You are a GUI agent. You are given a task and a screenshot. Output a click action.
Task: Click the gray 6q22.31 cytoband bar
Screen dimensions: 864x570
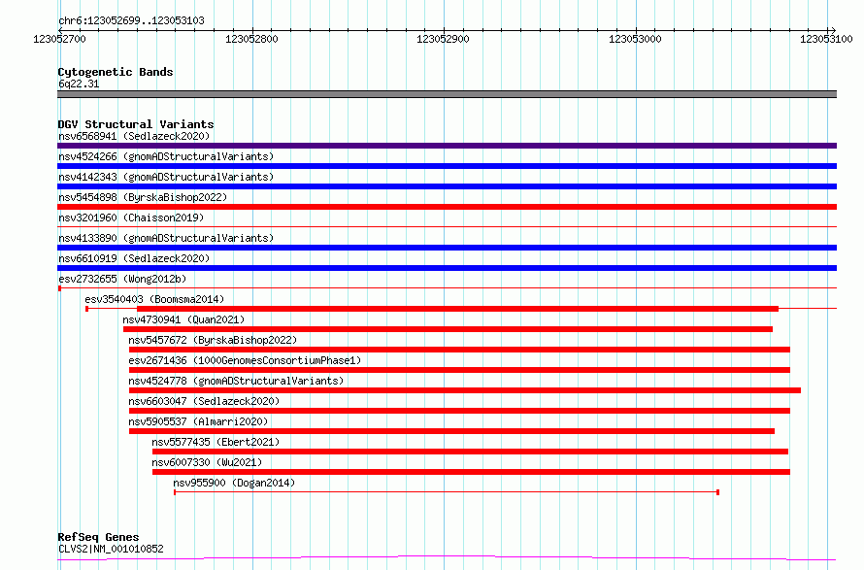click(447, 94)
